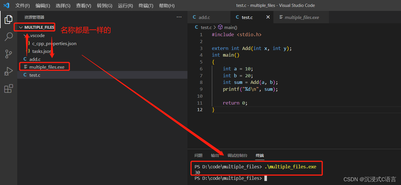Open the 文件(F) menu
The width and height of the screenshot is (401, 185).
[x=22, y=5]
